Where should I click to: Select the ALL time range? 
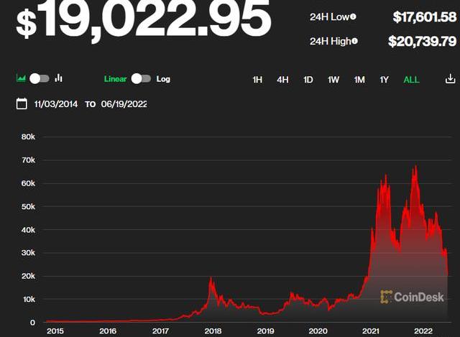coord(411,80)
